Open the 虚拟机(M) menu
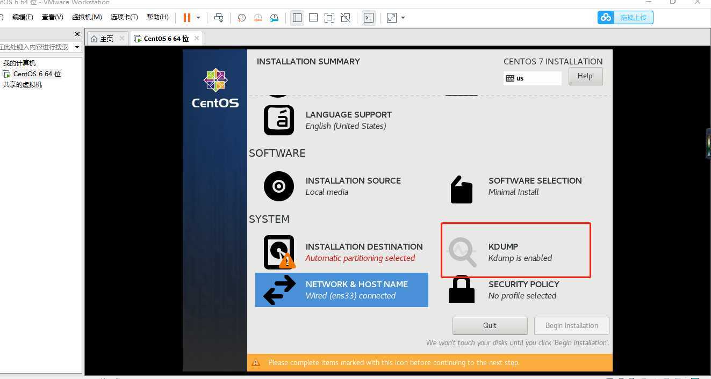This screenshot has height=379, width=711. 87,17
